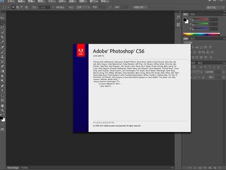This screenshot has width=226, height=170.
Task: Add a Curves adjustment from Adjustments panel
Action: click(201, 47)
